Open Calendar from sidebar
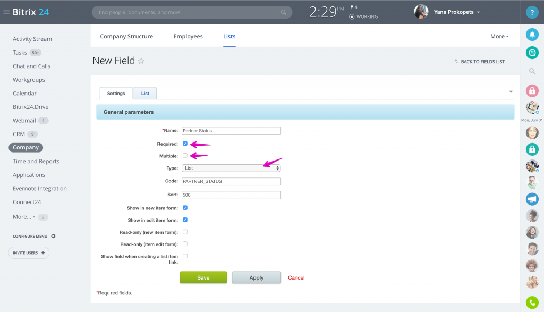The height and width of the screenshot is (312, 544). click(24, 94)
